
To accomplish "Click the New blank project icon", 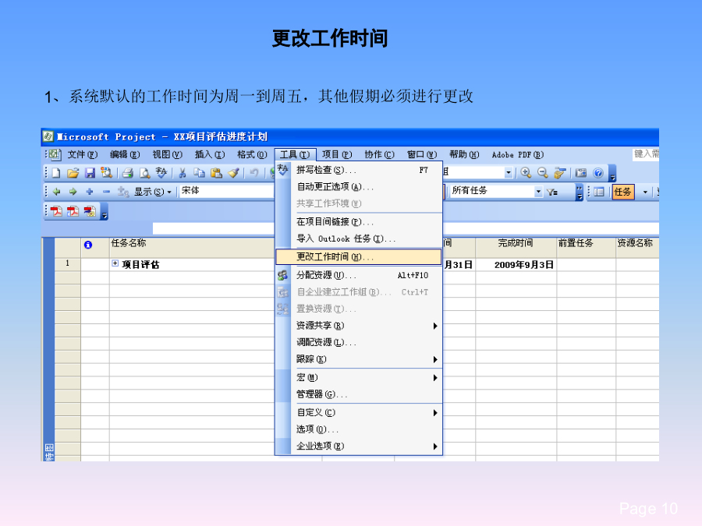I will [56, 173].
